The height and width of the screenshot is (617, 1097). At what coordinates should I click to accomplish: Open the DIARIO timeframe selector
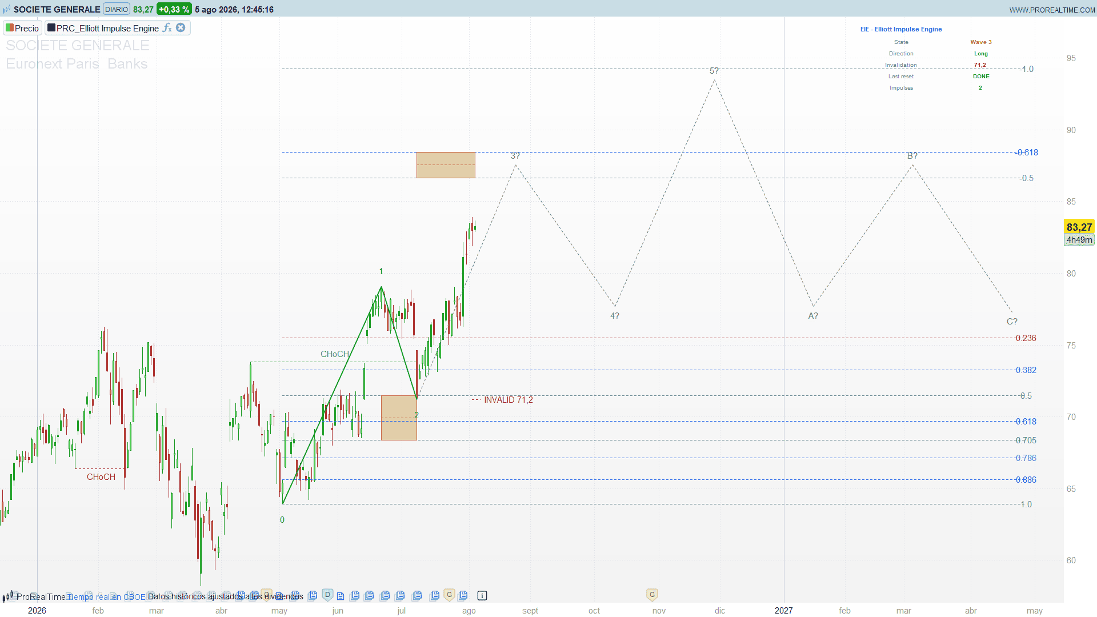(x=117, y=9)
